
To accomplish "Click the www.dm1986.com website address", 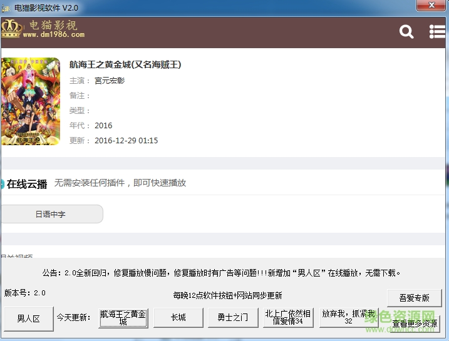I will tap(53, 35).
